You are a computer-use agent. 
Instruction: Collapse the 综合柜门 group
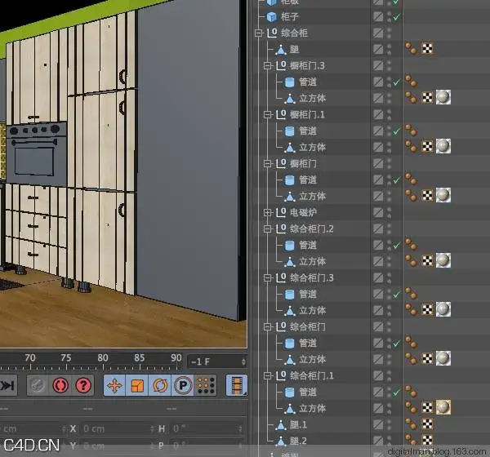[267, 326]
